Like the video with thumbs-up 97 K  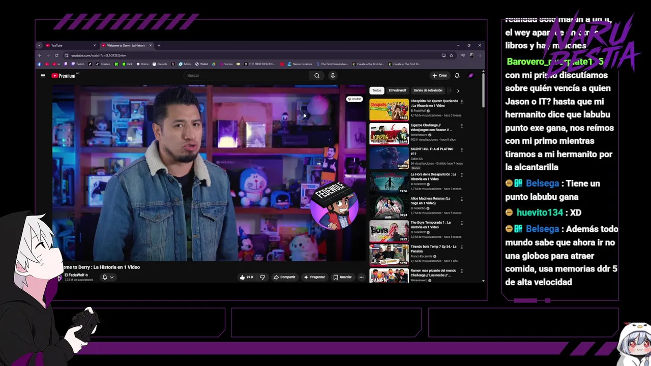[247, 277]
